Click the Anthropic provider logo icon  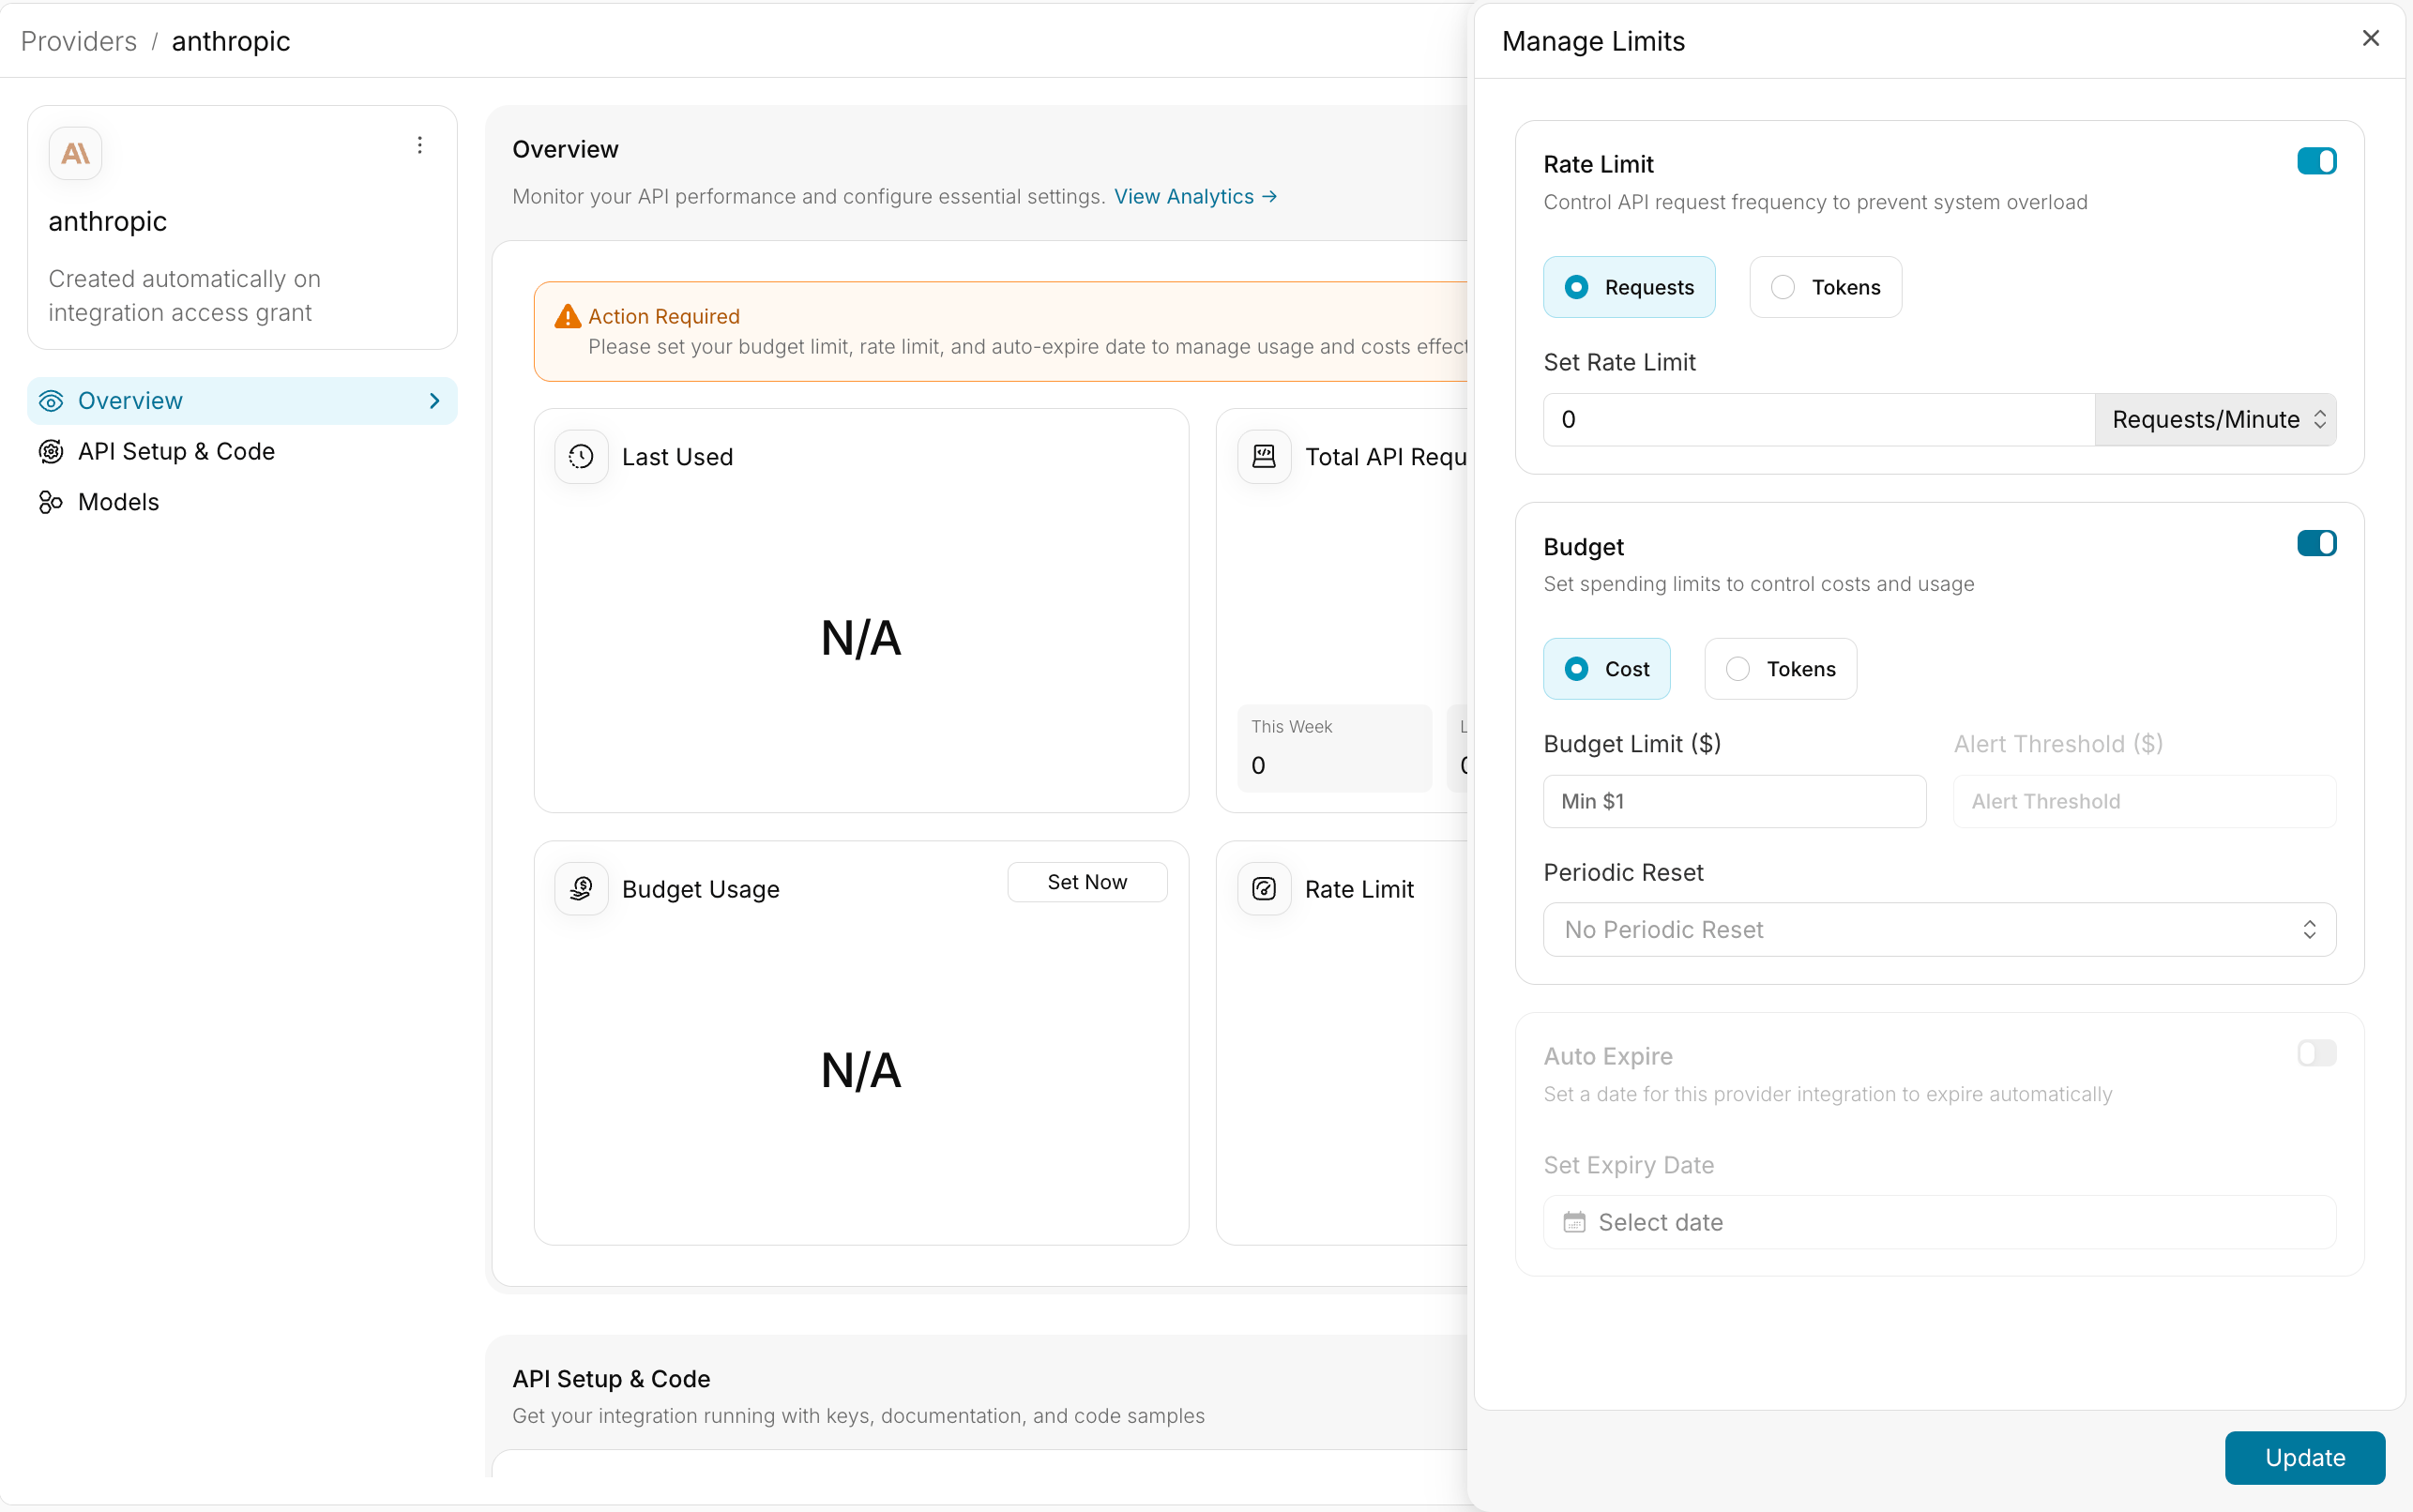point(75,153)
